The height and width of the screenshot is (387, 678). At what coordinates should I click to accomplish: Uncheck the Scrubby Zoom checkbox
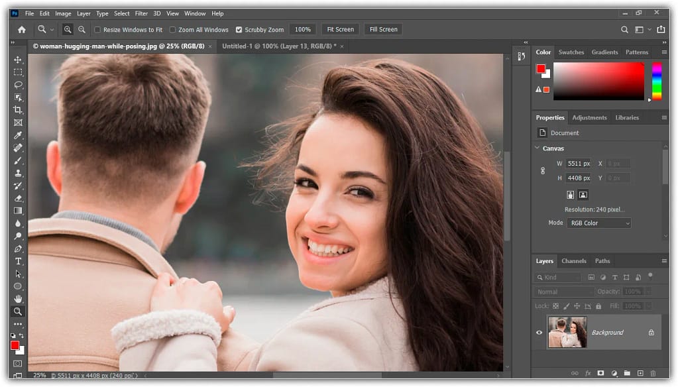239,30
